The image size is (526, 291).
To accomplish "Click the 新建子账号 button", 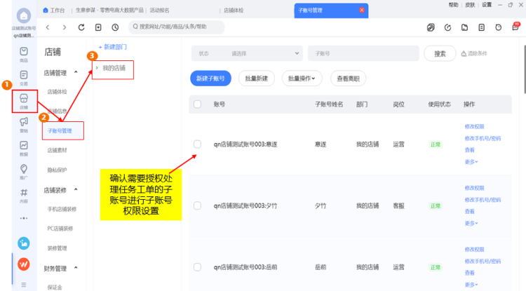I will point(211,79).
